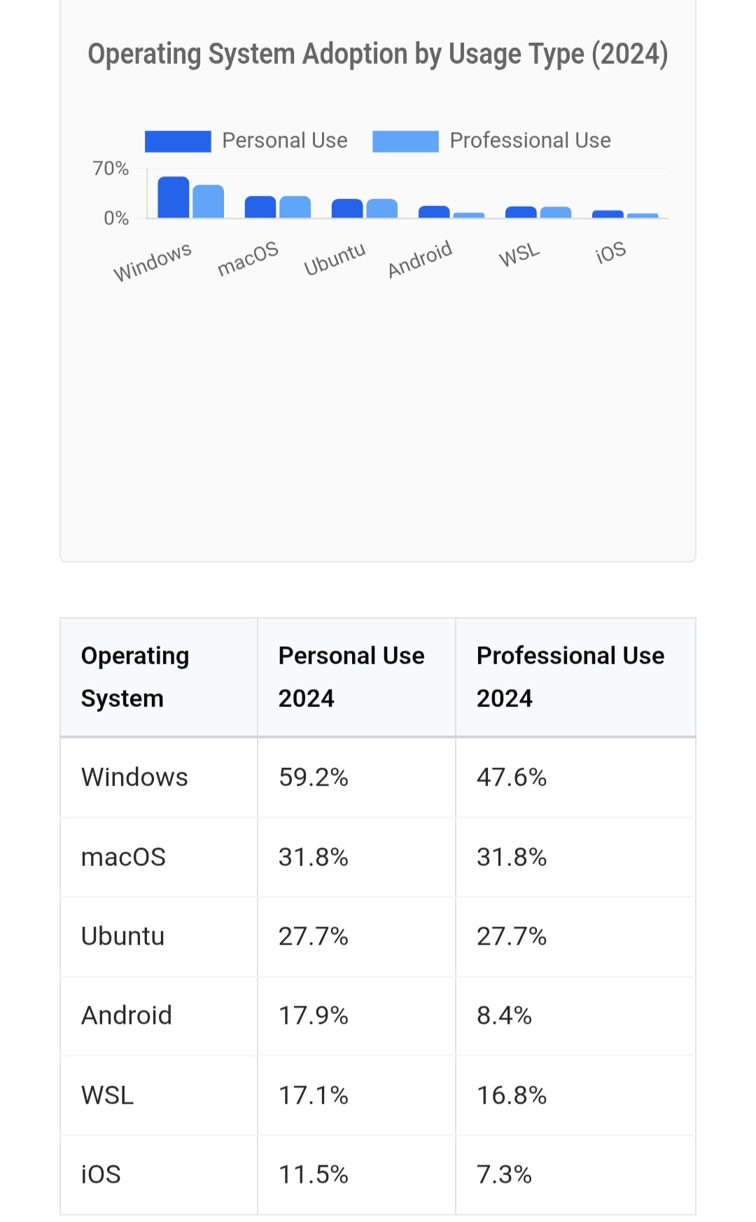The width and height of the screenshot is (756, 1222).
Task: Click the Android 8.4% professional cell
Action: pyautogui.click(x=504, y=1015)
